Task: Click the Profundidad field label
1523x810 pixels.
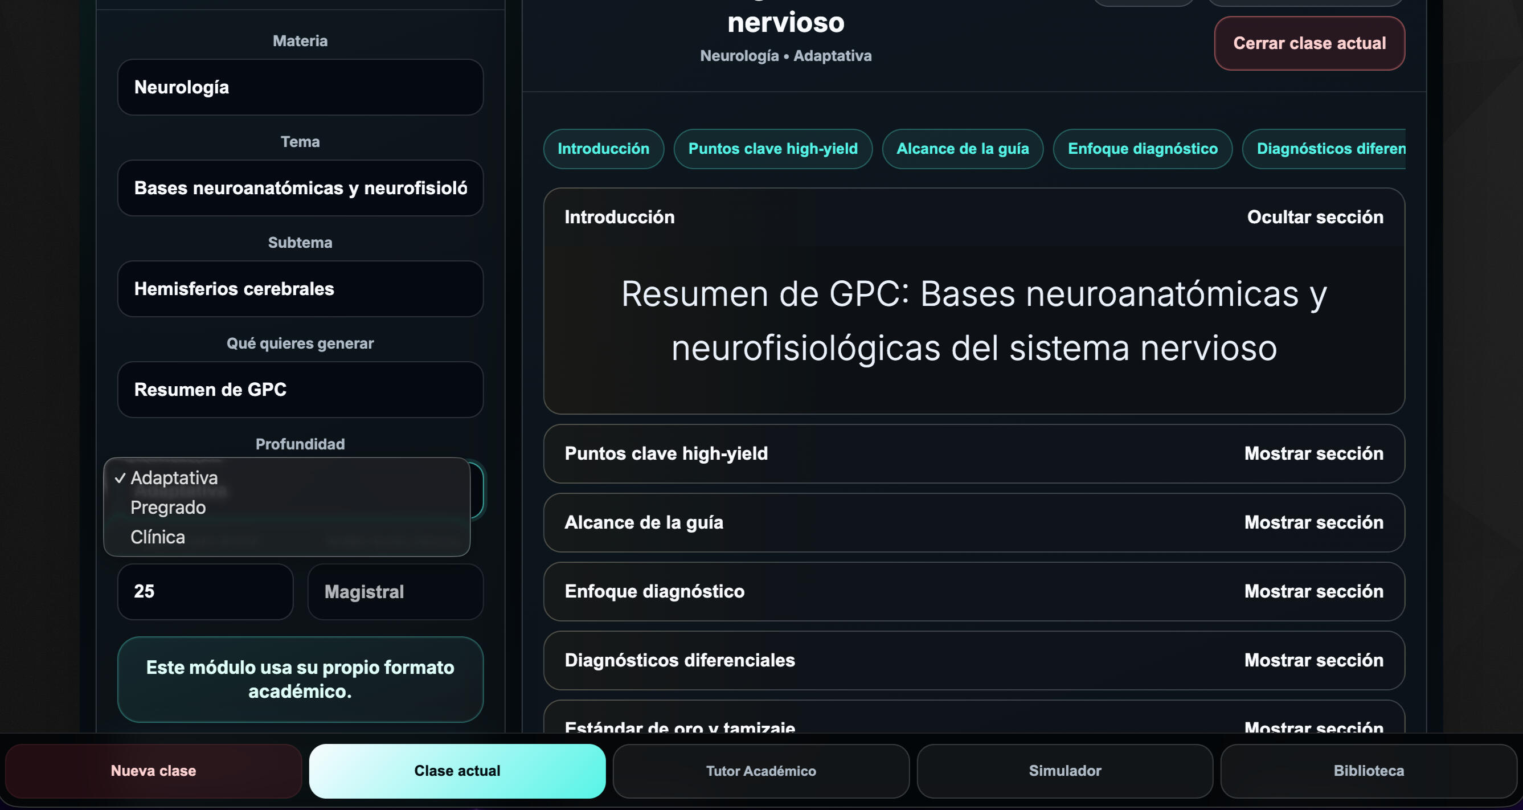Action: coord(300,444)
